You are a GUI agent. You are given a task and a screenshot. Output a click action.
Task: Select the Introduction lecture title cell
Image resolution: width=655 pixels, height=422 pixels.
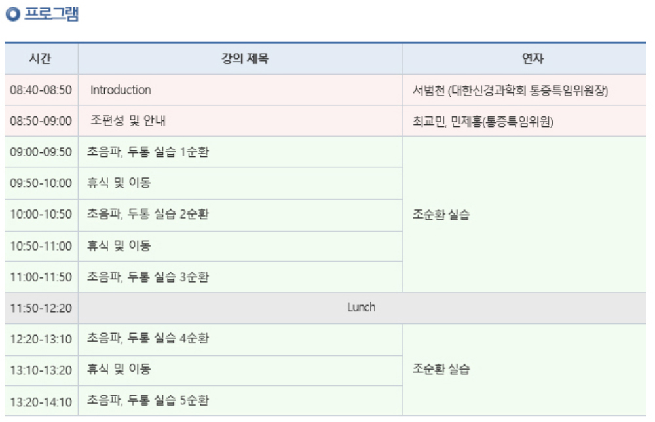click(121, 90)
